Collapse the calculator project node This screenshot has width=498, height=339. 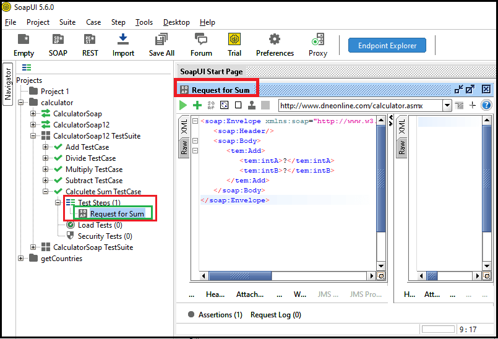(20, 102)
